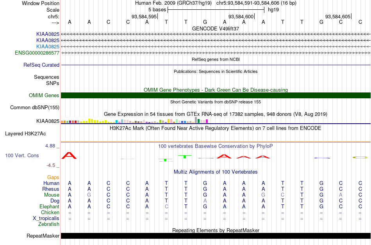This screenshot has height=245, width=371.
Task: Click the green ENSG00000286577 arrow track
Action: pos(216,53)
